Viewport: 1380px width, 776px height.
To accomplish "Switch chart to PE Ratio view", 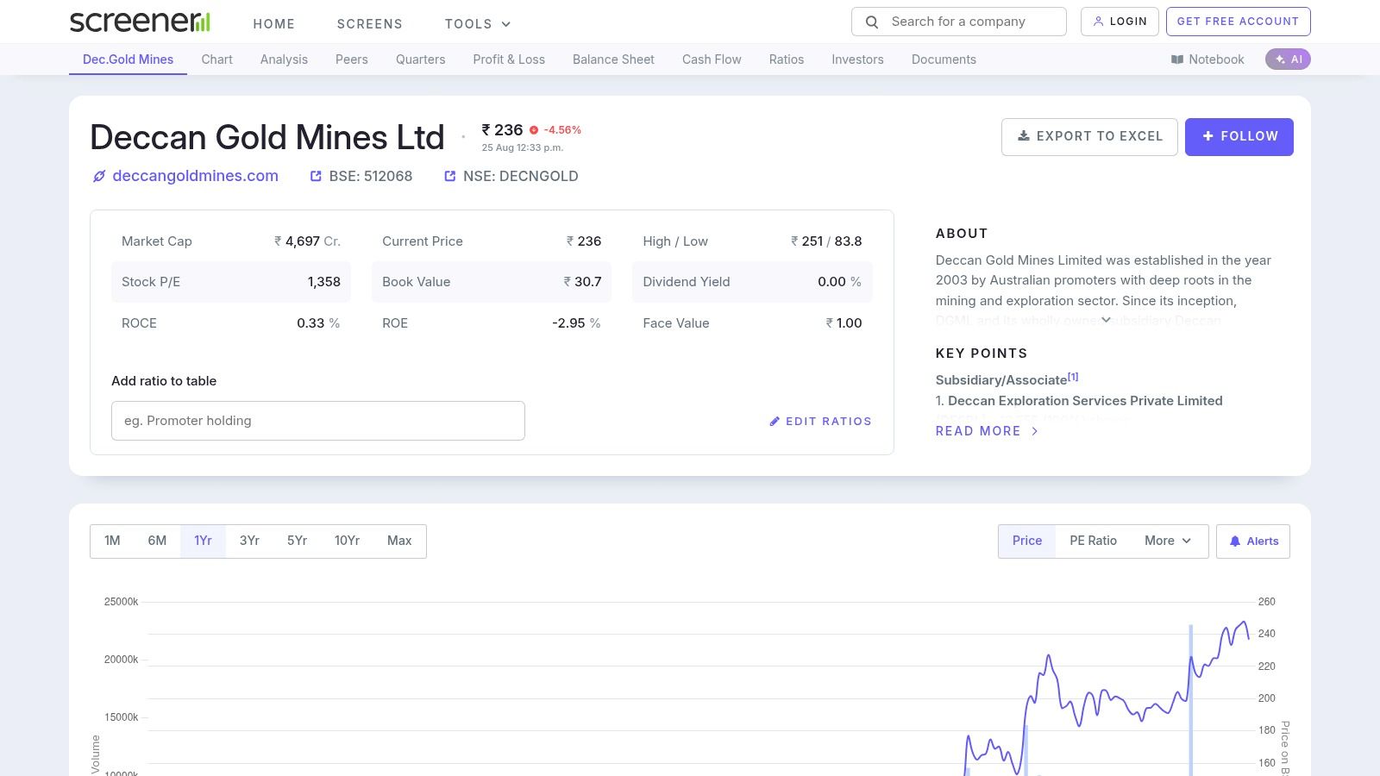I will click(1093, 541).
